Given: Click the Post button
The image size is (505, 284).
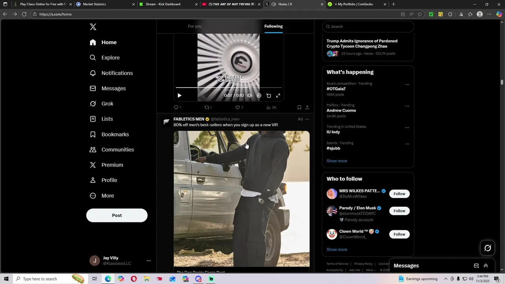Looking at the screenshot, I should coord(117,215).
